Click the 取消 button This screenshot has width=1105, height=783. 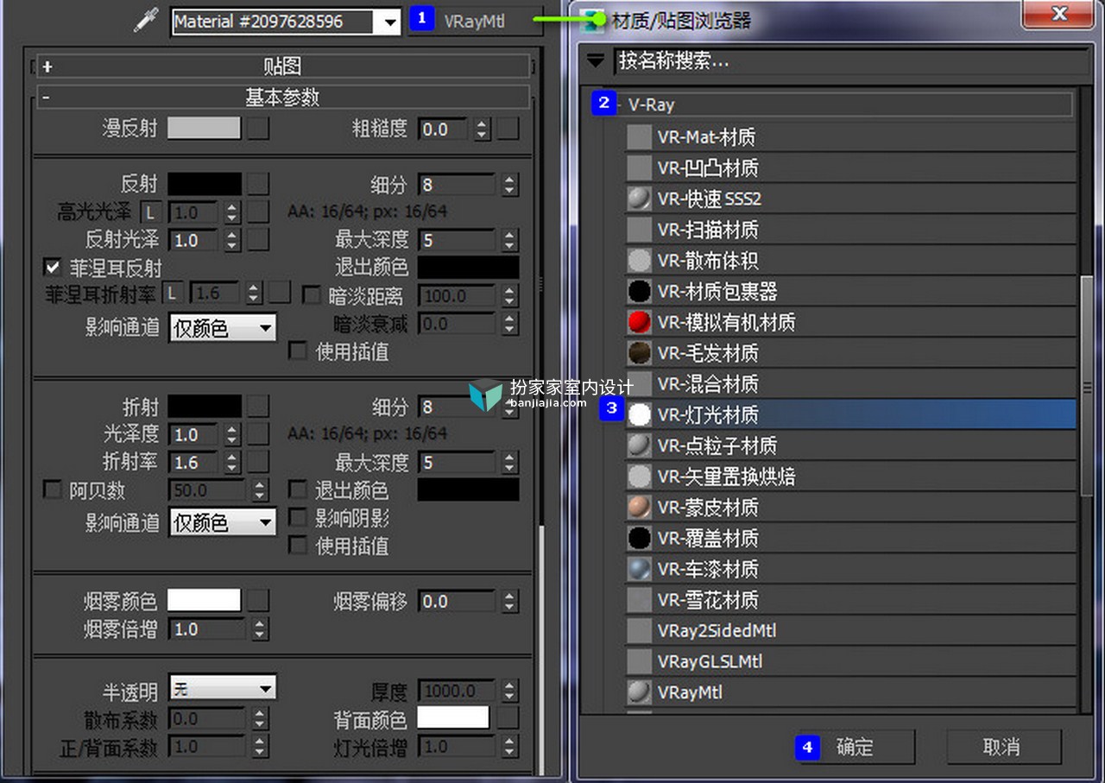click(x=1003, y=747)
